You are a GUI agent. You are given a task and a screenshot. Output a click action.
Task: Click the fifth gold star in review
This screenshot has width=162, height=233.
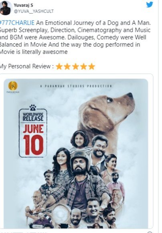tap(91, 66)
